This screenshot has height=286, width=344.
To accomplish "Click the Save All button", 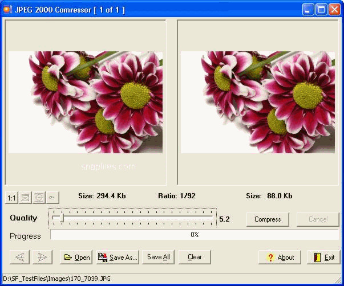I will coord(159,257).
